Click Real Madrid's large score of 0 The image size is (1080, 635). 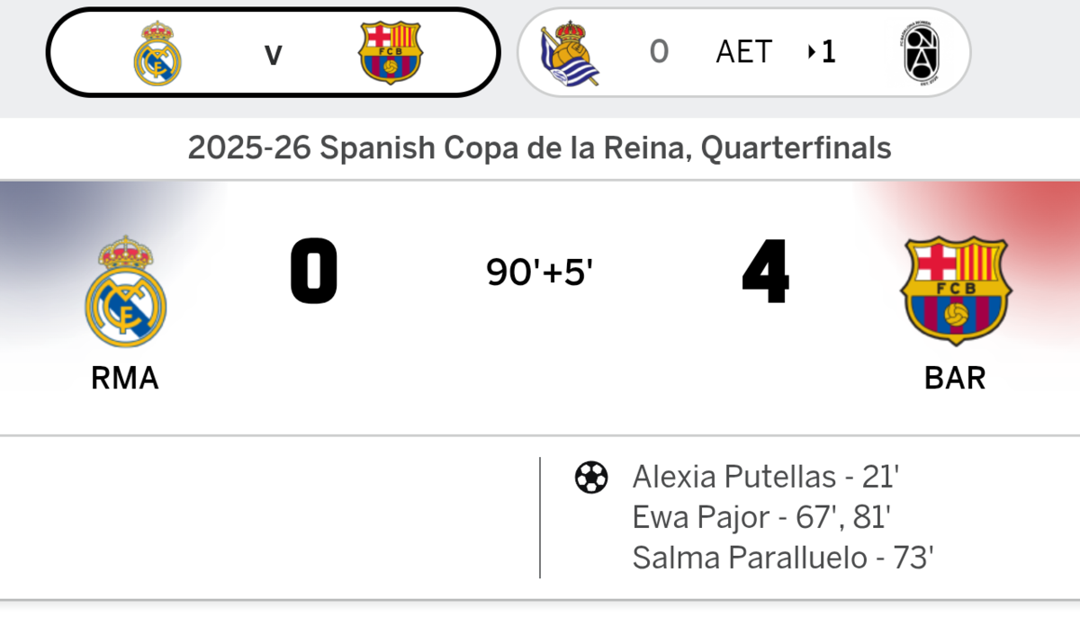coord(313,272)
